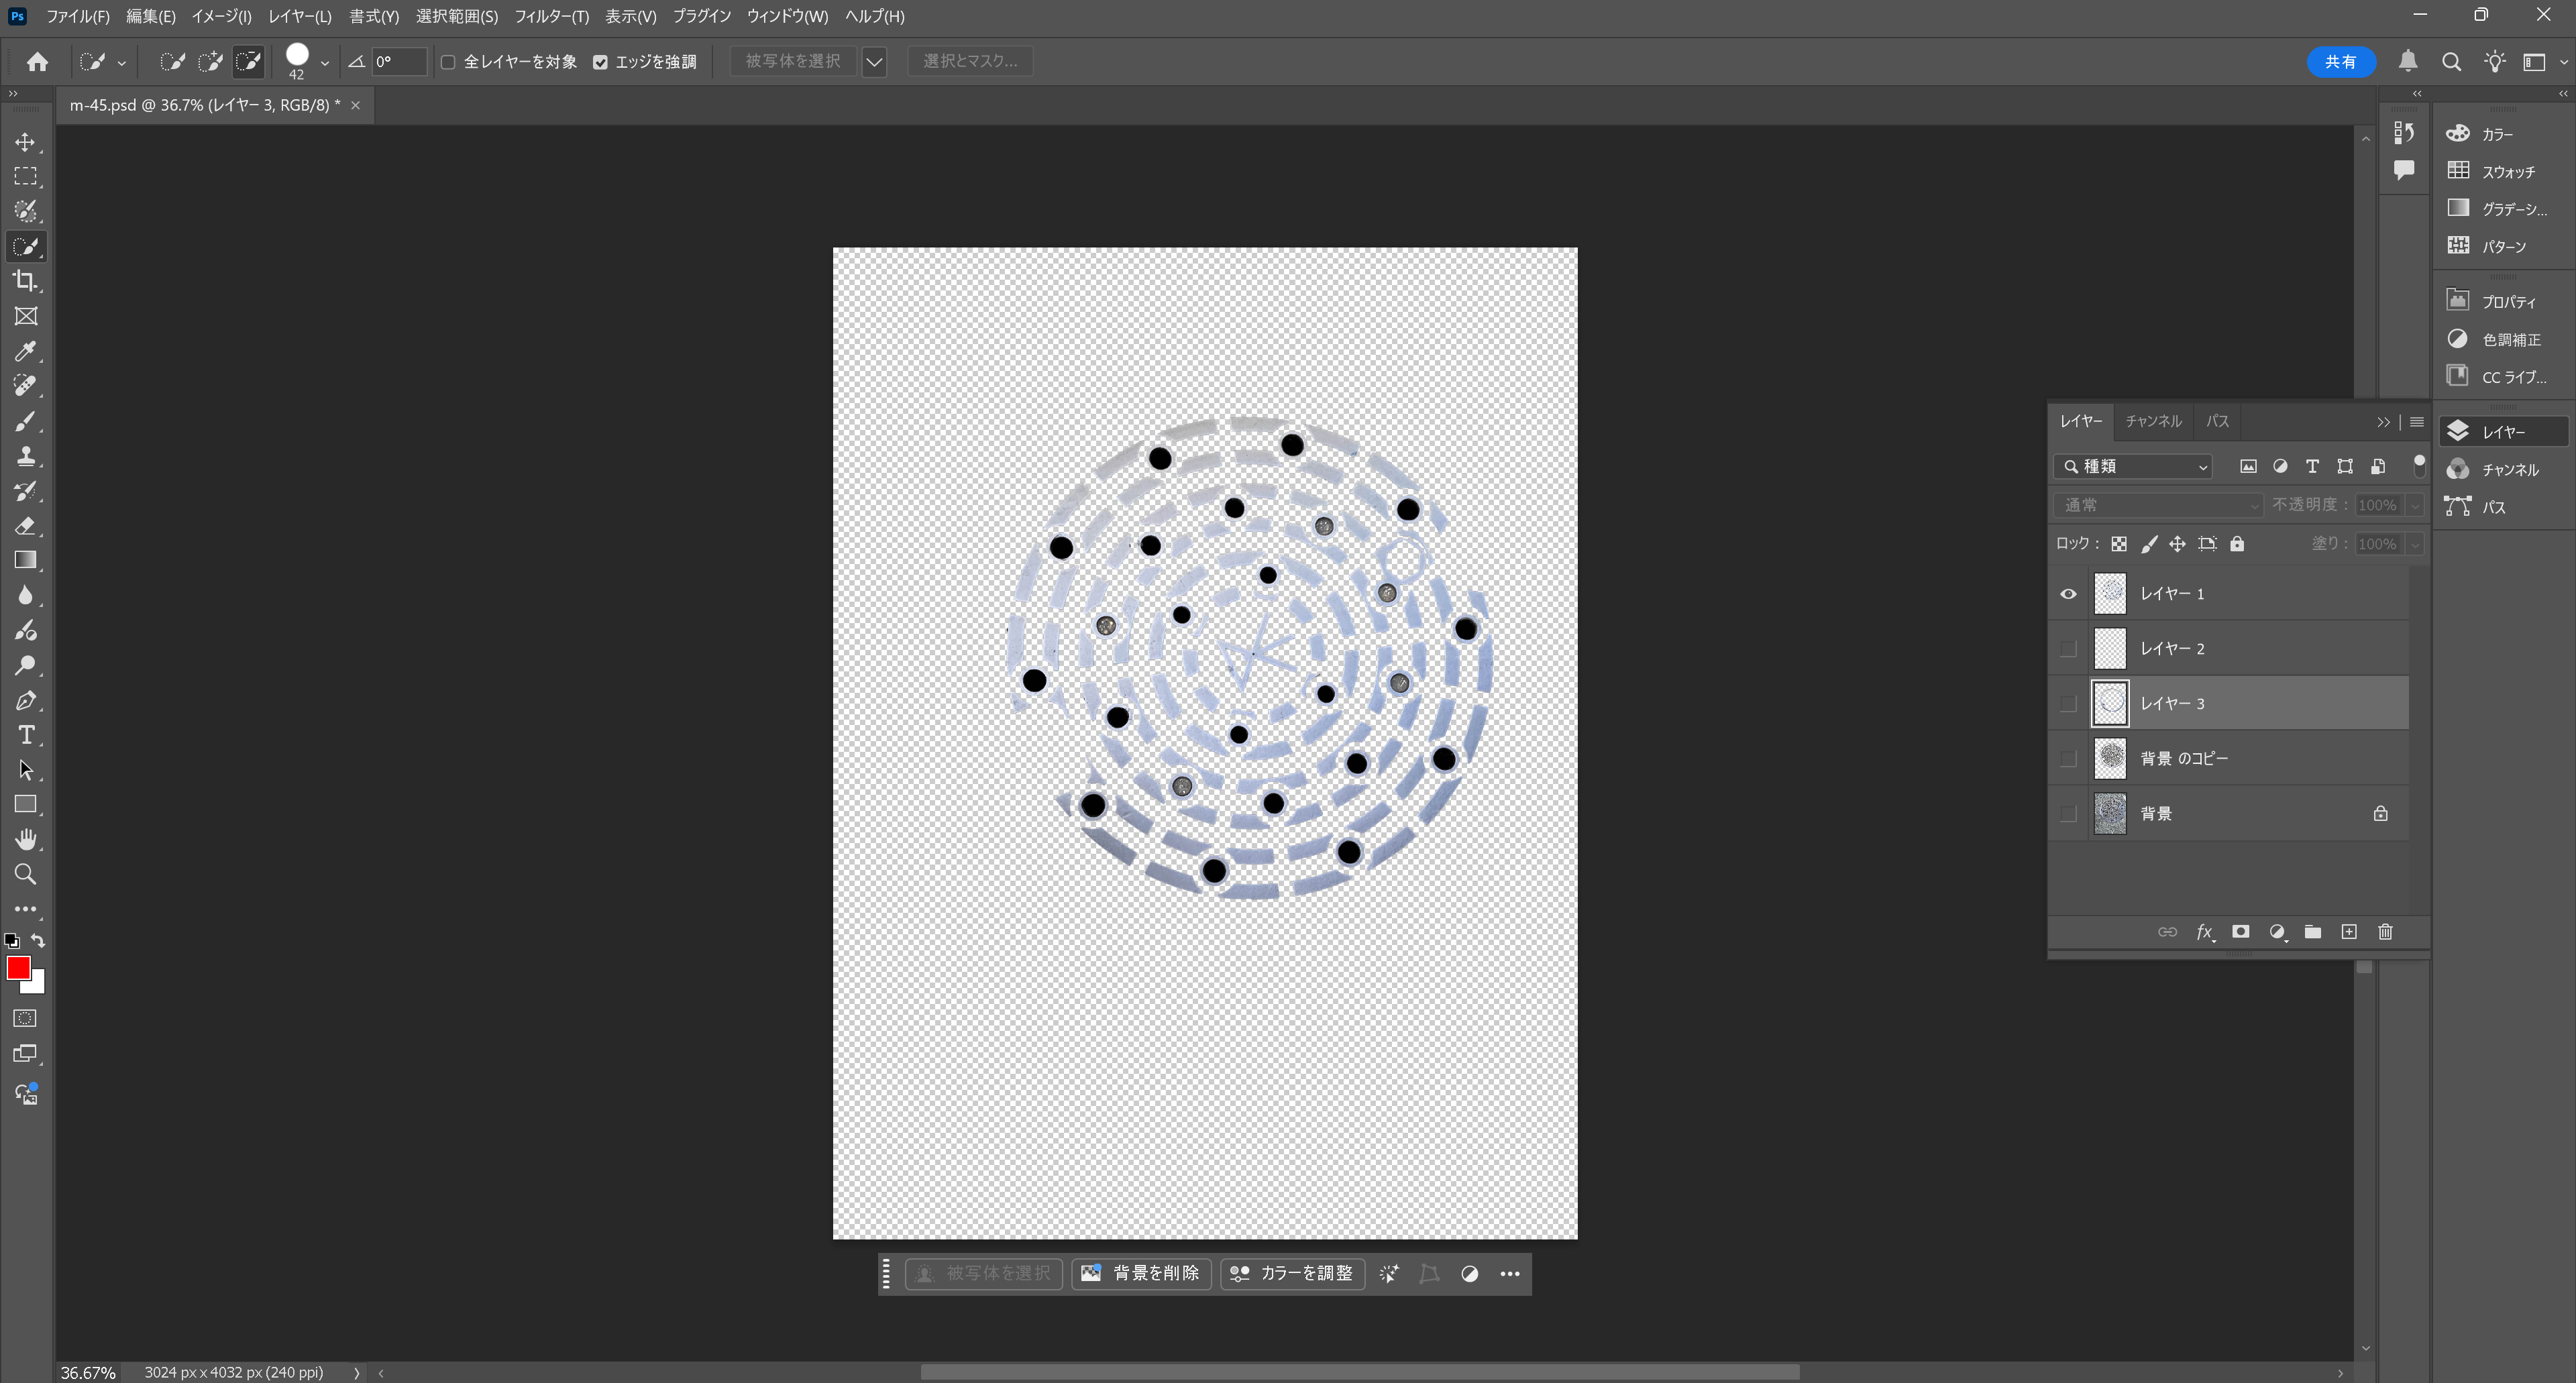Open フィルター(T) menu

(x=551, y=16)
